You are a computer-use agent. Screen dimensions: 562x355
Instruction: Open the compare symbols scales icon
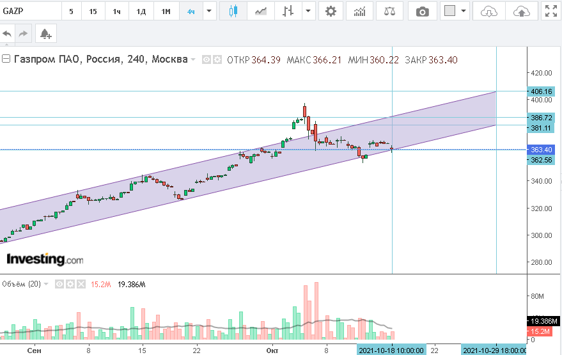pos(389,11)
